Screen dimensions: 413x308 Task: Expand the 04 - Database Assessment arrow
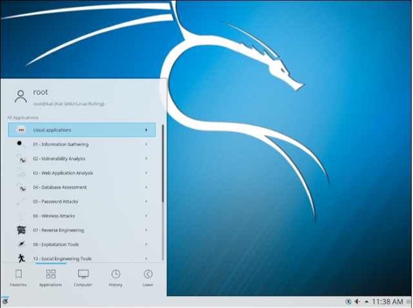coord(146,187)
